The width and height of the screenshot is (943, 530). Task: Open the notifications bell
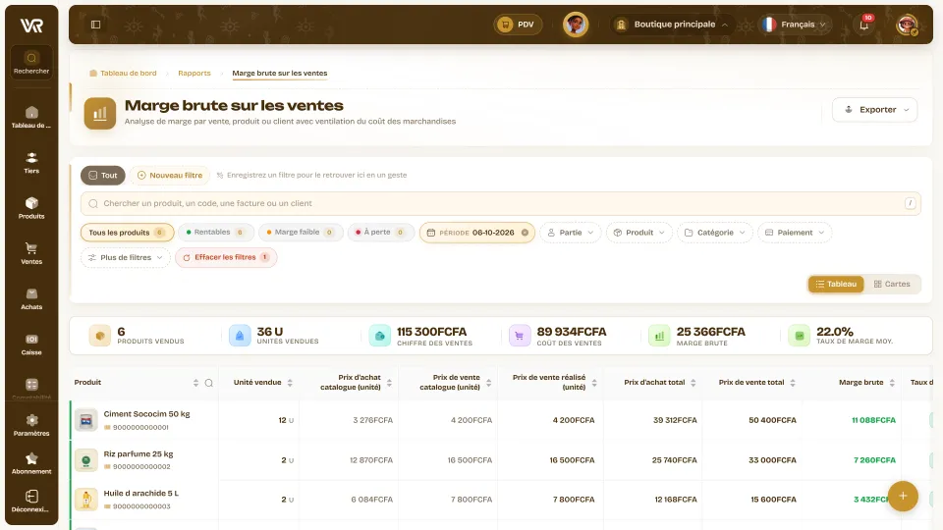pos(864,25)
